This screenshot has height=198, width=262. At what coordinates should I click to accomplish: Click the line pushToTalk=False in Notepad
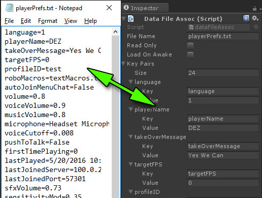tap(37, 142)
